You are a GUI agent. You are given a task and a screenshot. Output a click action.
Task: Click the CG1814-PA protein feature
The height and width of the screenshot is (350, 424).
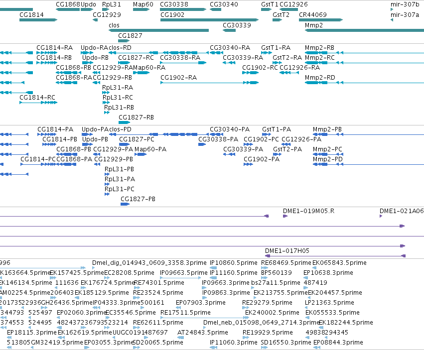(x=47, y=134)
